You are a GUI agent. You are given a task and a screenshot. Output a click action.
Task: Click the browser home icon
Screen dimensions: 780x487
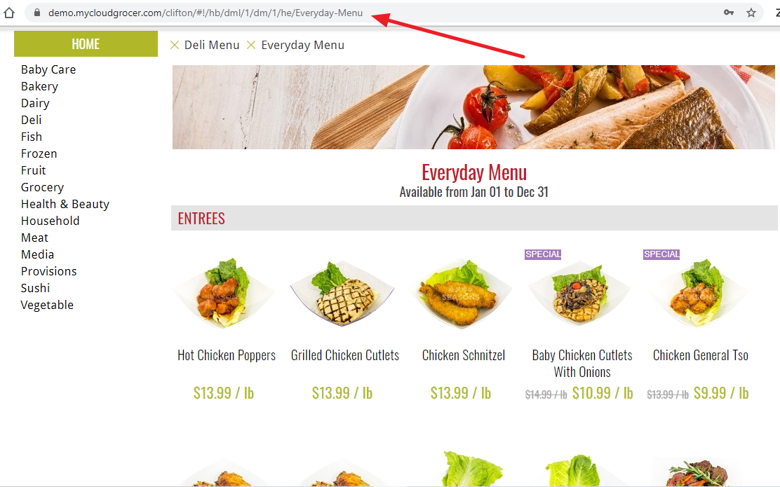(9, 13)
